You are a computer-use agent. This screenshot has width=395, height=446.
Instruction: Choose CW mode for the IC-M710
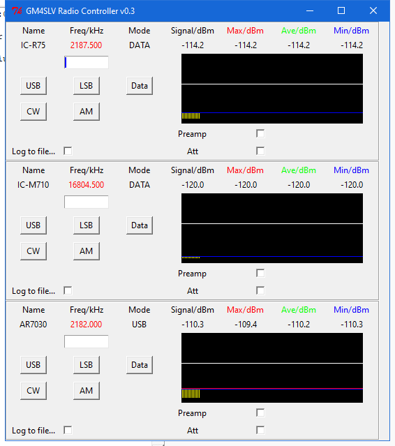(33, 251)
